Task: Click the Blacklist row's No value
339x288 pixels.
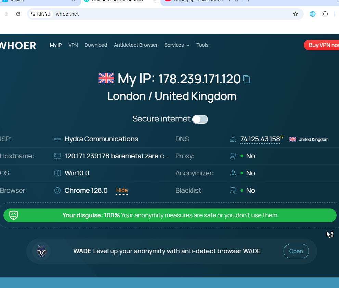Action: (251, 190)
